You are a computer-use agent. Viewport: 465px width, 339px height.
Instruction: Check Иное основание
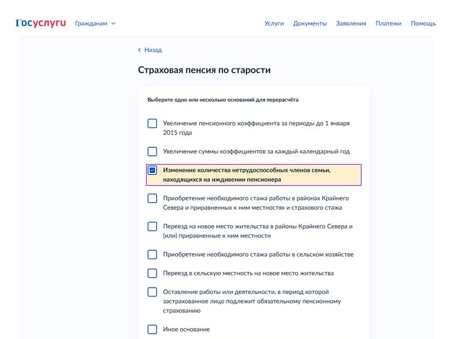click(x=152, y=329)
